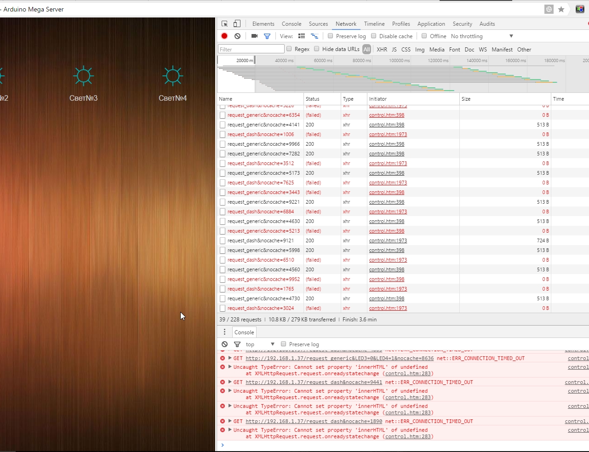Filter requests by XHR type
Image resolution: width=589 pixels, height=452 pixels.
click(x=382, y=49)
